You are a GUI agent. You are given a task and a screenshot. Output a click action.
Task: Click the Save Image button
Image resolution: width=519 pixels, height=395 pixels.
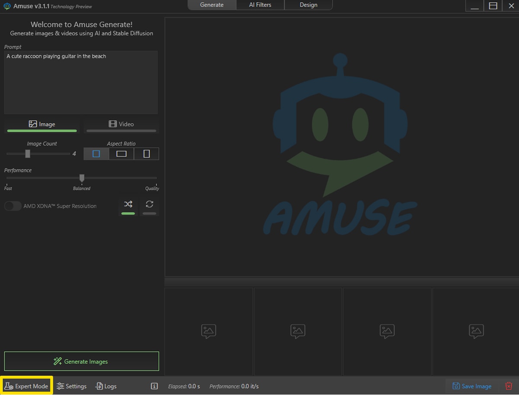pyautogui.click(x=472, y=386)
